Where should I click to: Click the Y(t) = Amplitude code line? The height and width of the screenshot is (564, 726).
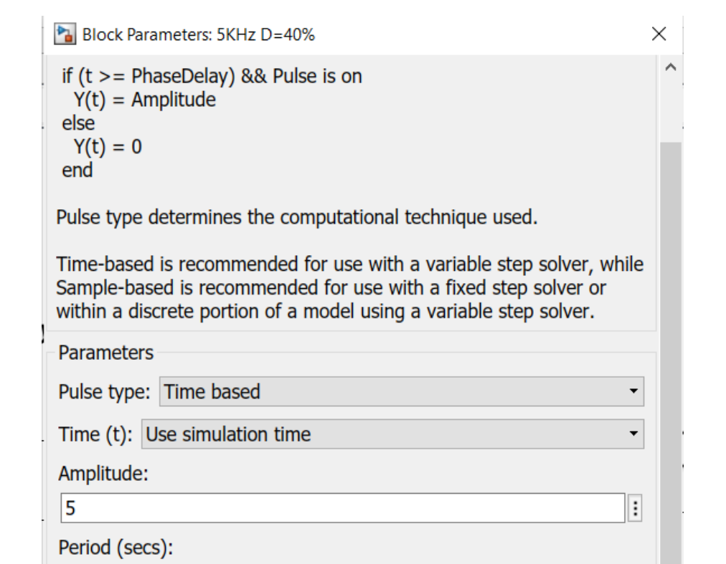pyautogui.click(x=144, y=100)
